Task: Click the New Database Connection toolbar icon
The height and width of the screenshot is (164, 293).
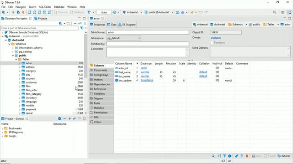Action: coord(4,12)
